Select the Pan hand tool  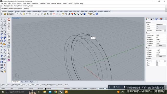pos(29,14)
